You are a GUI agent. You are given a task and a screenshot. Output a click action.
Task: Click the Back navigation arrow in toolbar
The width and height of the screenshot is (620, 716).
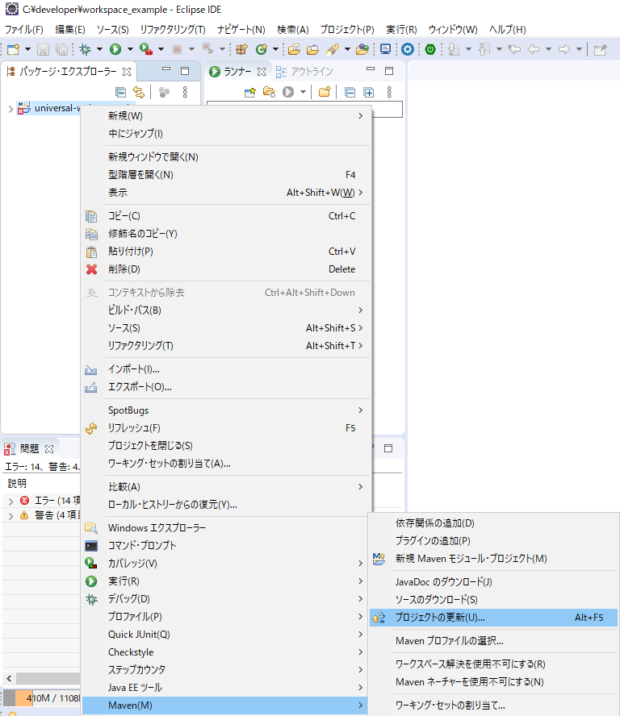tap(534, 49)
